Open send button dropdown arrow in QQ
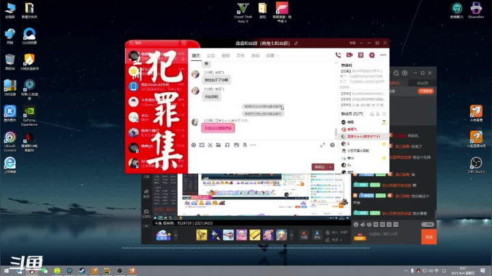The image size is (492, 276). [x=331, y=167]
